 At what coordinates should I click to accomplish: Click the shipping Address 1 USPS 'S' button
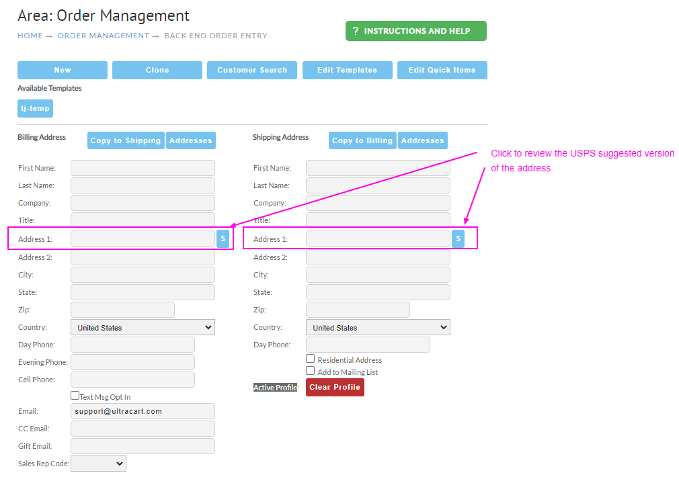click(x=458, y=239)
